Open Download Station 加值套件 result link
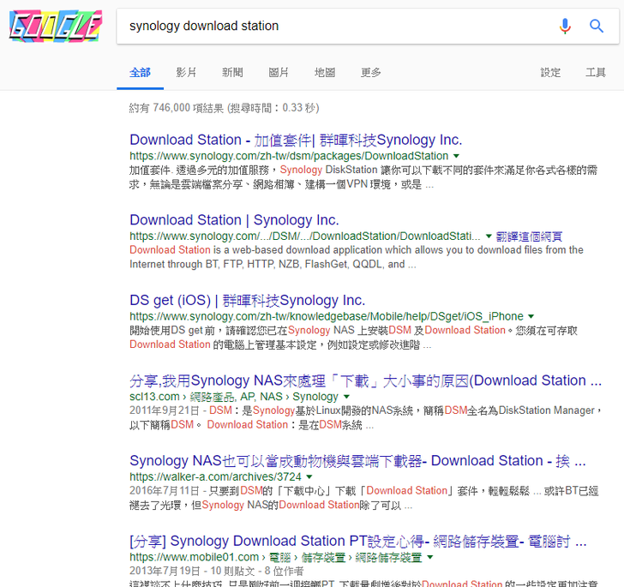This screenshot has width=624, height=587. [296, 140]
